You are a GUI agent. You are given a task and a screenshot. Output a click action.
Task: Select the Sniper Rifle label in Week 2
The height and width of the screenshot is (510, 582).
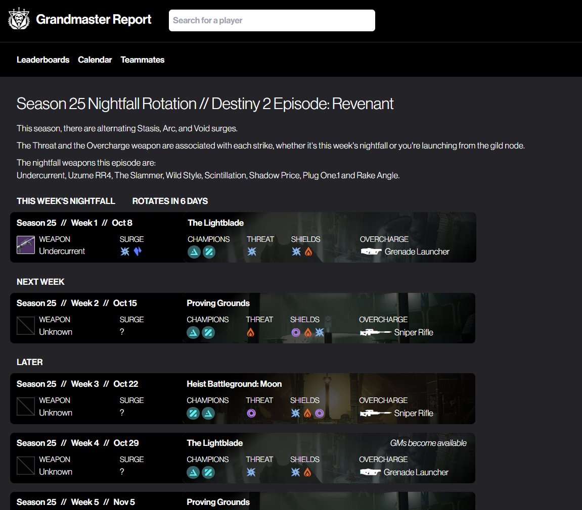(x=414, y=332)
